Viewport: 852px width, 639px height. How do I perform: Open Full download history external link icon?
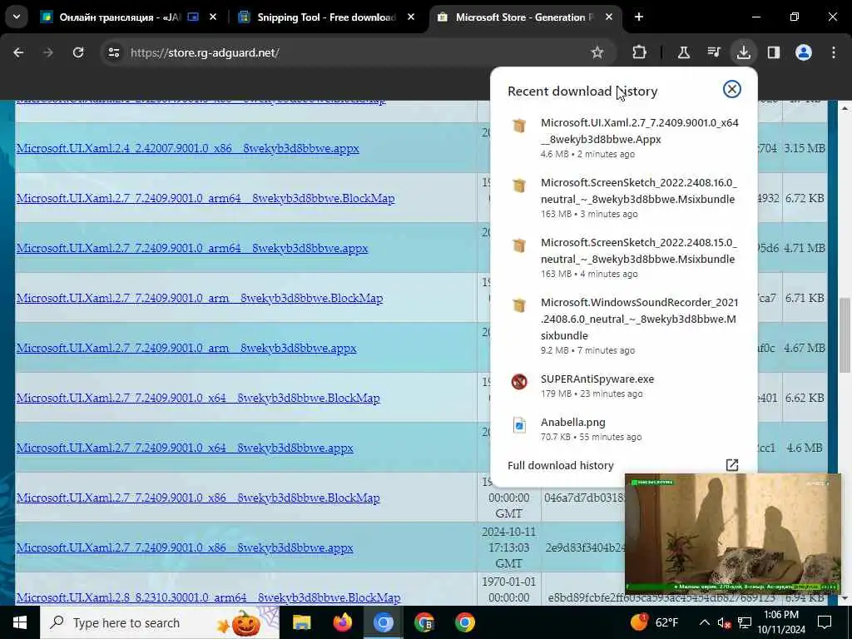732,465
